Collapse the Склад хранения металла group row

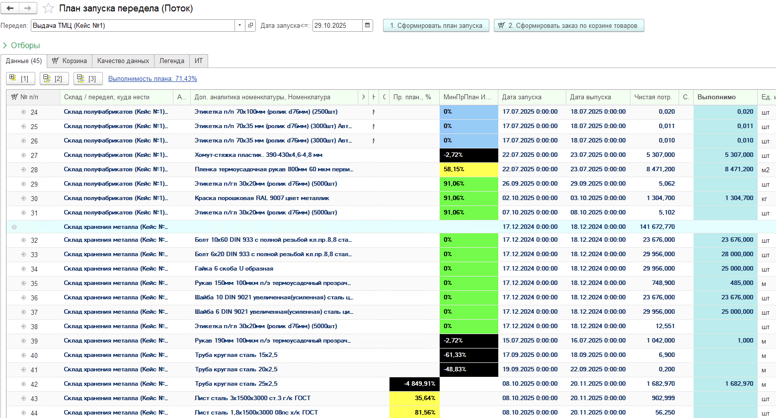coord(14,227)
